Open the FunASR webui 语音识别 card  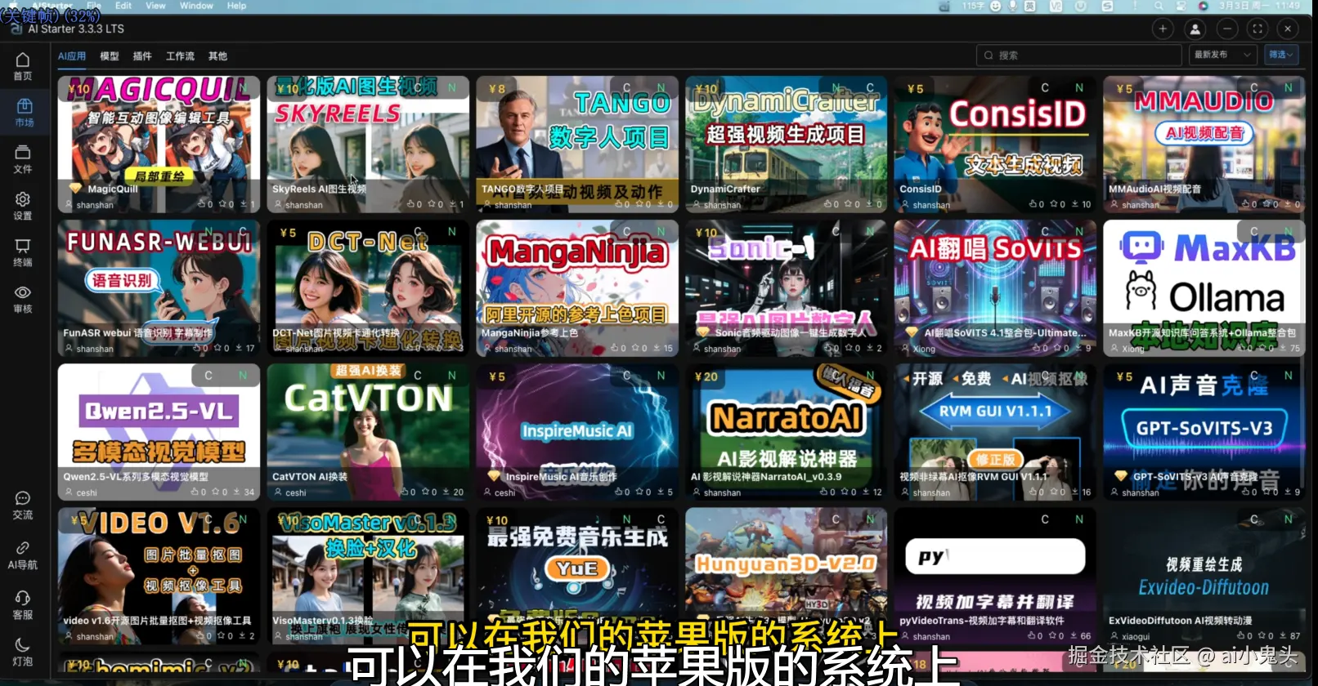click(159, 288)
